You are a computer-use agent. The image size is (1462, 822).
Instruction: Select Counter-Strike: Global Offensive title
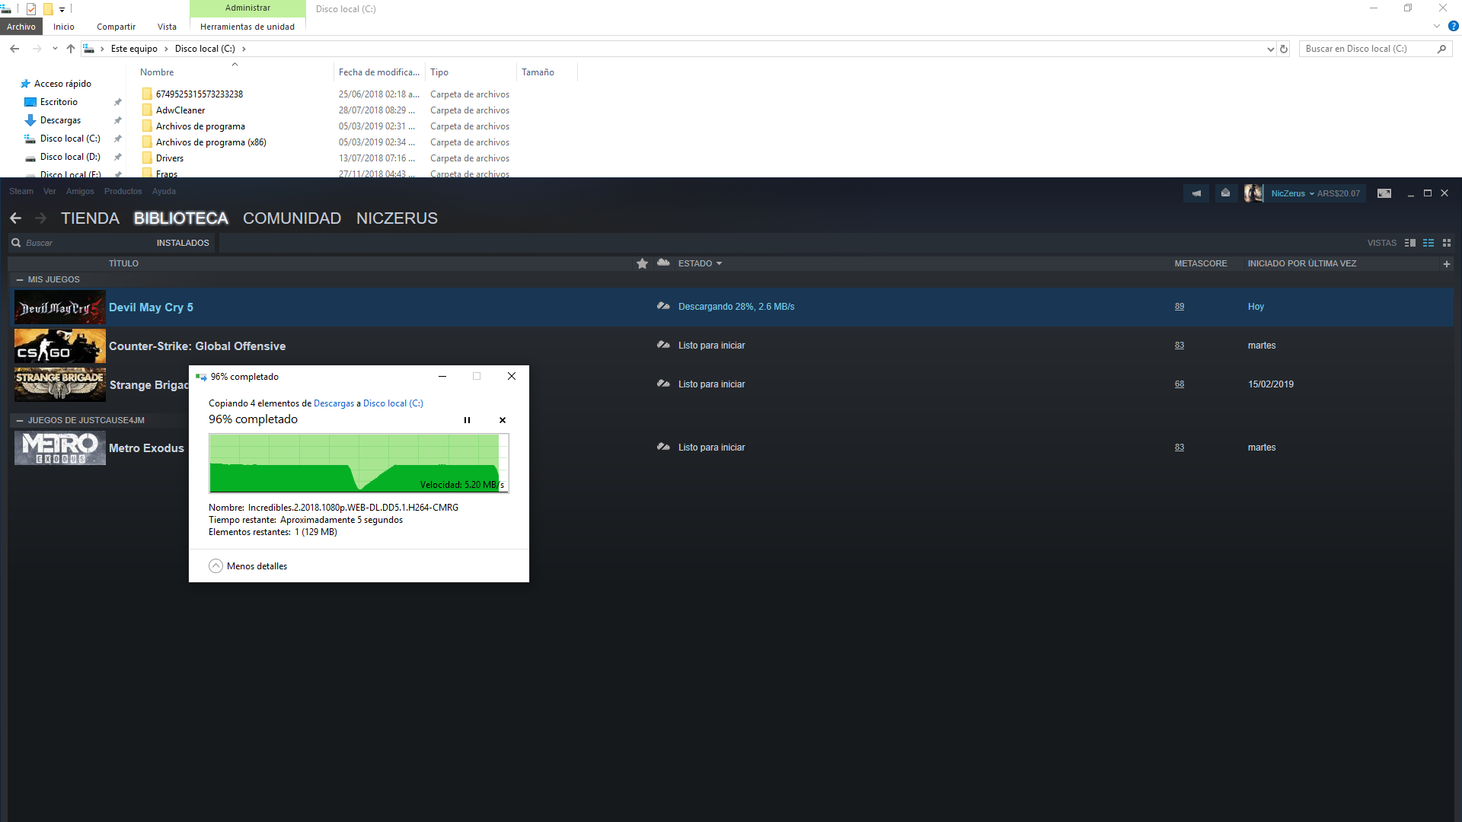coord(197,346)
